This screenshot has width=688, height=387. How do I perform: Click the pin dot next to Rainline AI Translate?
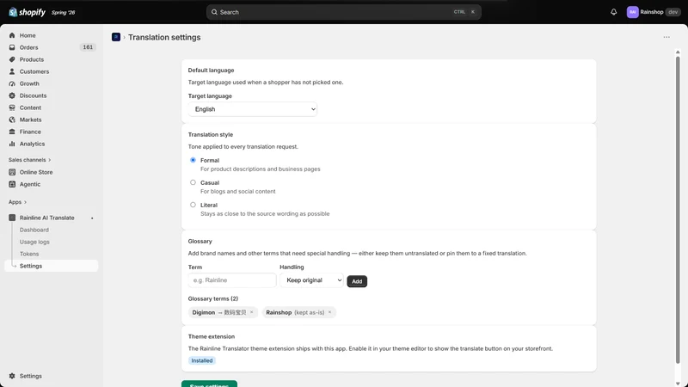pos(92,218)
